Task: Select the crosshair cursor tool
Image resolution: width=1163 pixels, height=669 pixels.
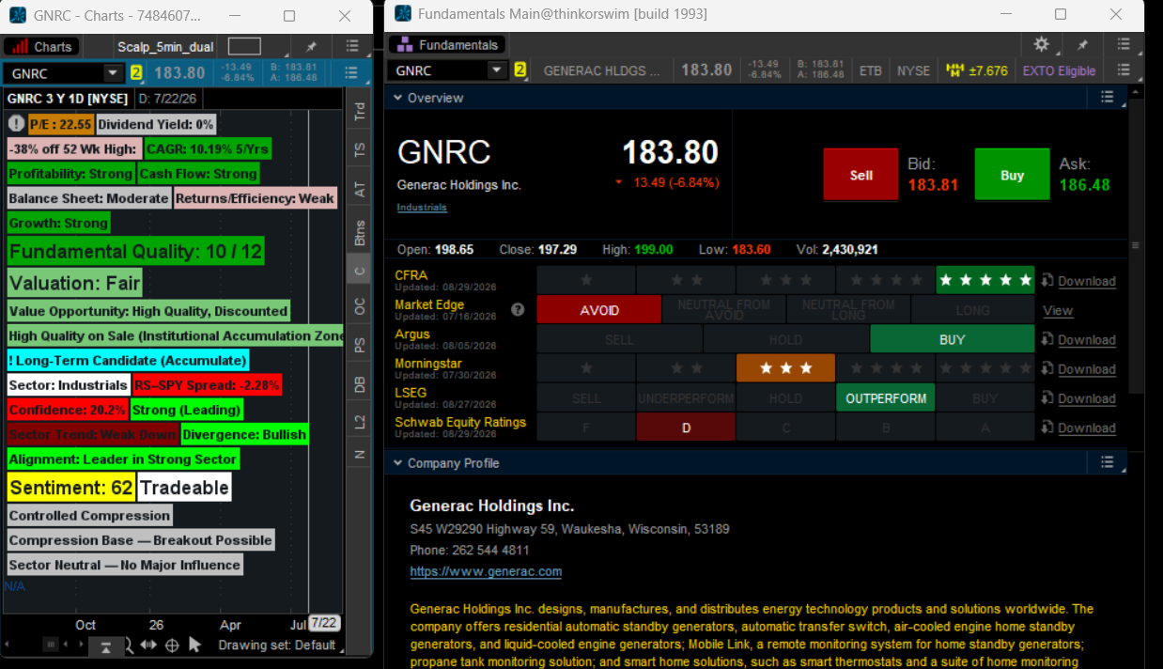Action: [172, 645]
